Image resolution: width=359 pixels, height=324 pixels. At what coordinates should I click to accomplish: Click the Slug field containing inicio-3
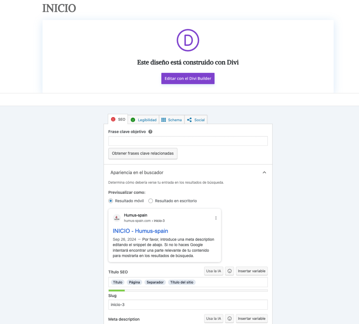coord(188,304)
